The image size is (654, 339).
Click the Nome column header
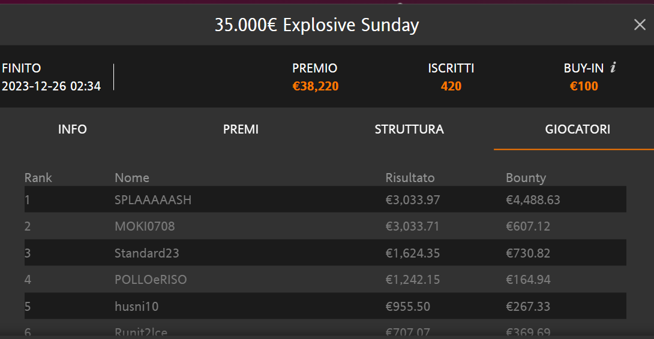pyautogui.click(x=132, y=178)
